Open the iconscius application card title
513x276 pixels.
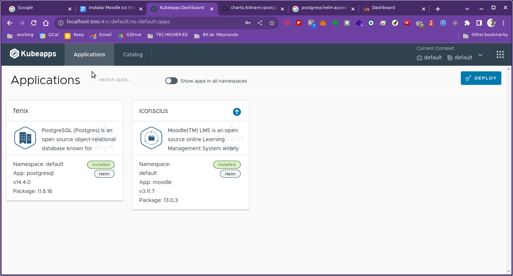154,111
